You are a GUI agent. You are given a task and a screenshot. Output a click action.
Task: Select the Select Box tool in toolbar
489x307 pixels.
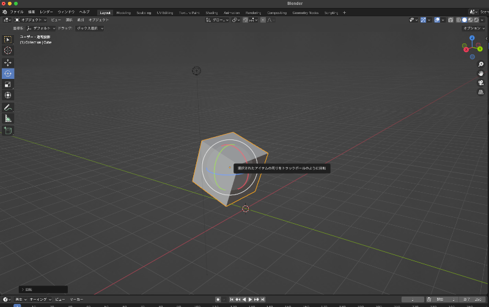(x=8, y=40)
